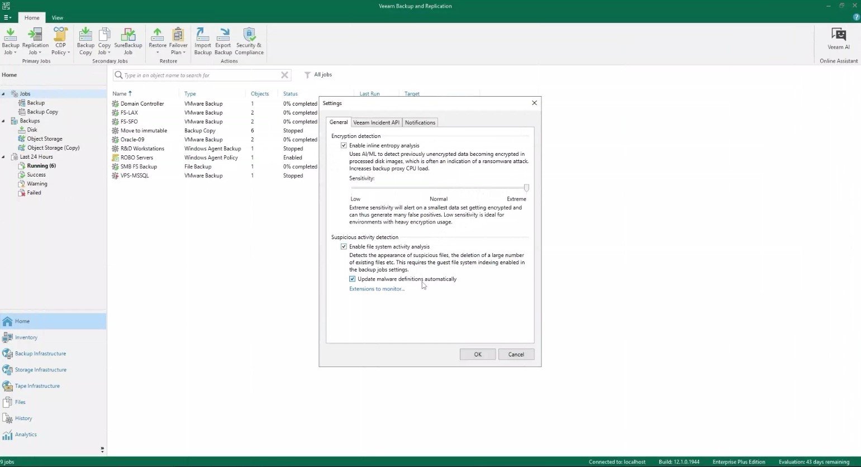Click Cancel in the Settings dialog
The image size is (861, 467).
coord(516,354)
